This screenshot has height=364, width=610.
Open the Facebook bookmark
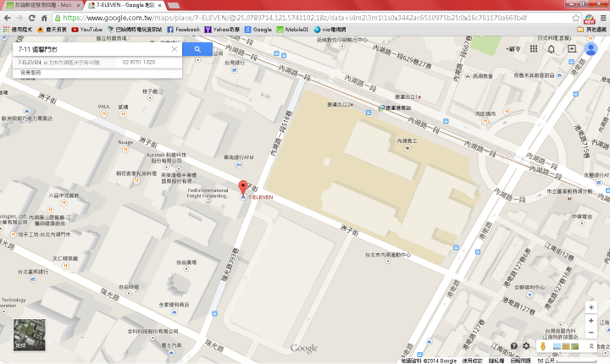tap(184, 30)
